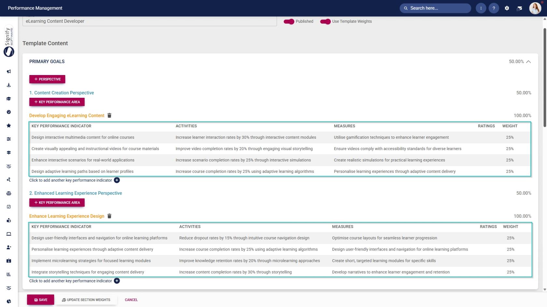Screen dimensions: 547x307
Task: Select 'Implement microlearning strategies' indicator row
Action: 280,261
